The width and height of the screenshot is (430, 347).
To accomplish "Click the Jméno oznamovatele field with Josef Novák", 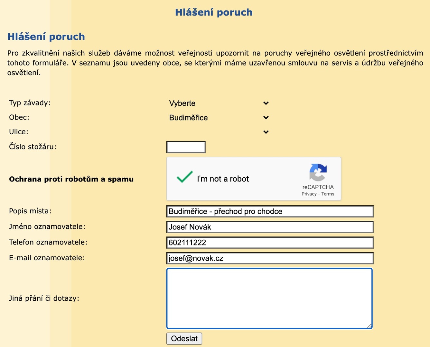I will pyautogui.click(x=270, y=227).
